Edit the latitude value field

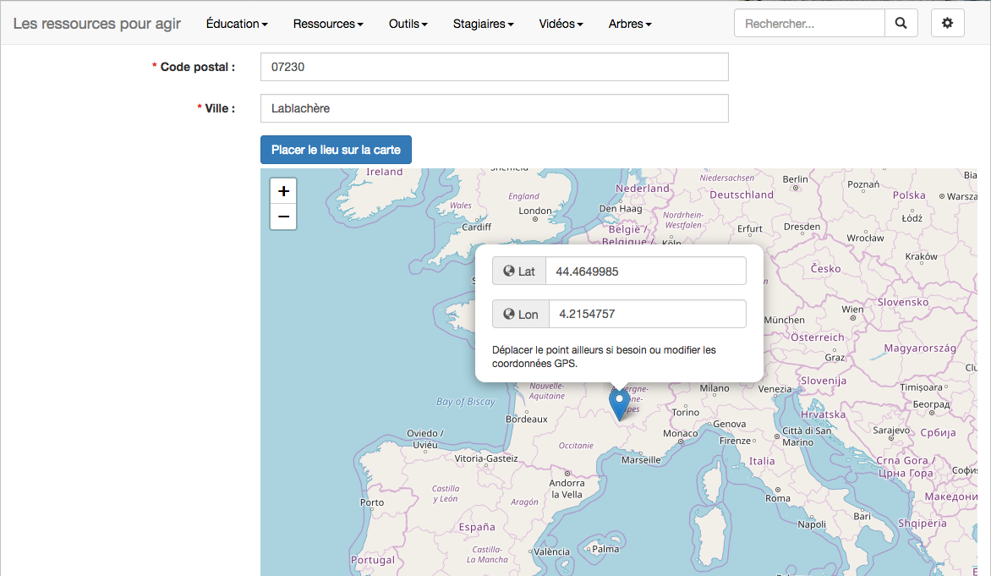click(646, 272)
